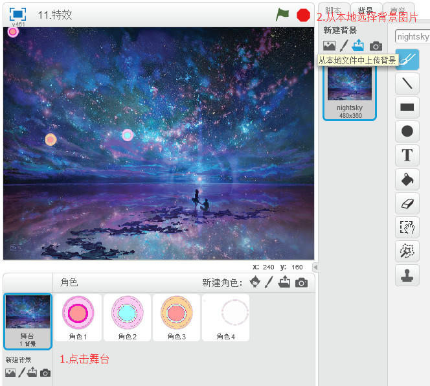Select the Rectangle tool
The height and width of the screenshot is (386, 430).
coord(407,107)
